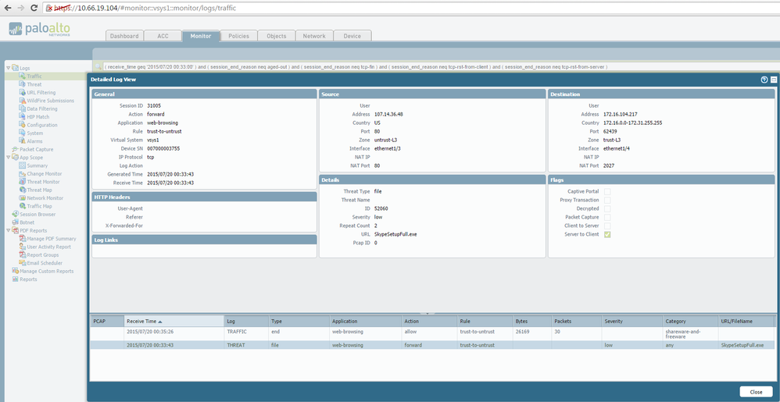
Task: Click the Packet Capture icon
Action: pyautogui.click(x=16, y=149)
